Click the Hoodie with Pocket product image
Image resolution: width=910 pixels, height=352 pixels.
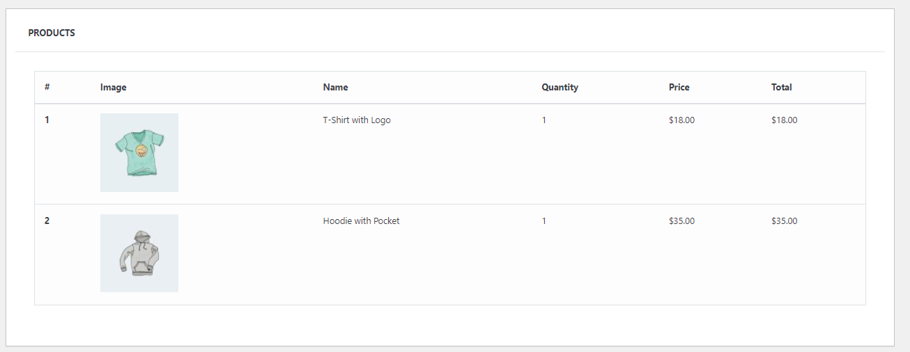pyautogui.click(x=139, y=253)
